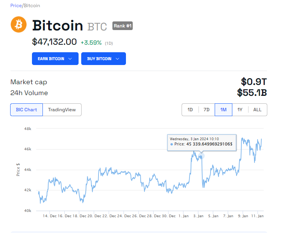This screenshot has height=233, width=291.
Task: Click the price tooltip box on chart
Action: pos(202,142)
